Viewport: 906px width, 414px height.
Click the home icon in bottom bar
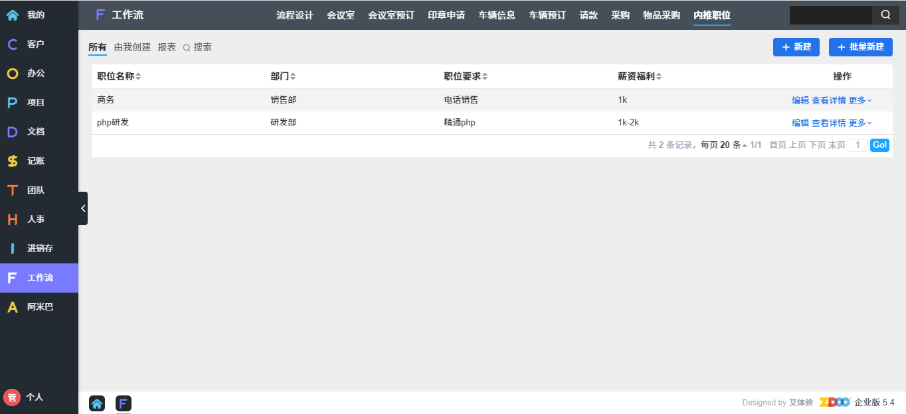click(x=97, y=403)
